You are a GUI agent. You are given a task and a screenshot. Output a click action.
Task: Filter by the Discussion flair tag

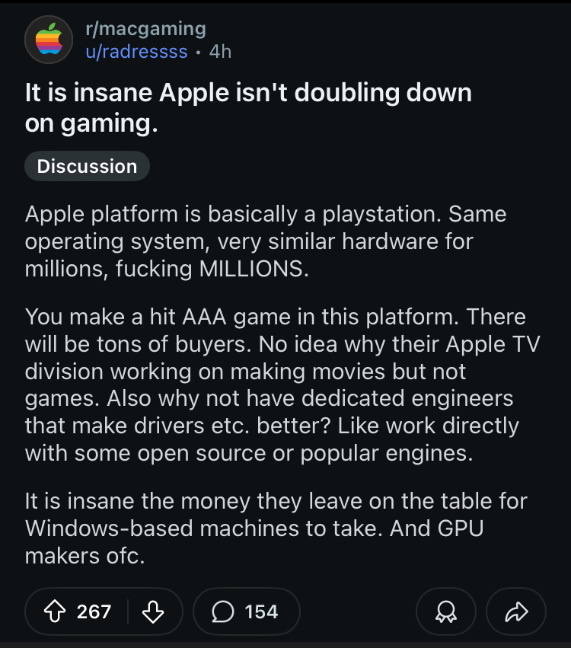[88, 166]
